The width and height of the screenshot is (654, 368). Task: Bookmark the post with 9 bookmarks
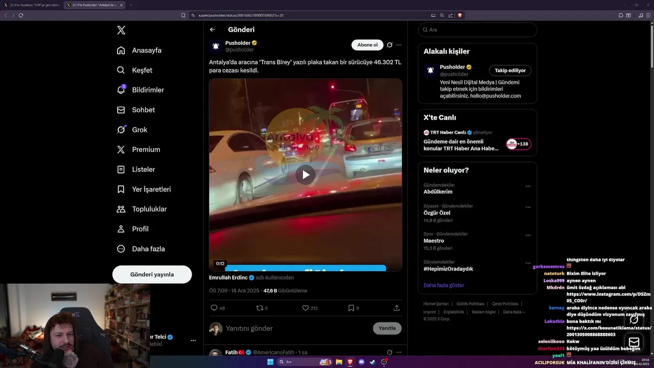click(x=351, y=308)
